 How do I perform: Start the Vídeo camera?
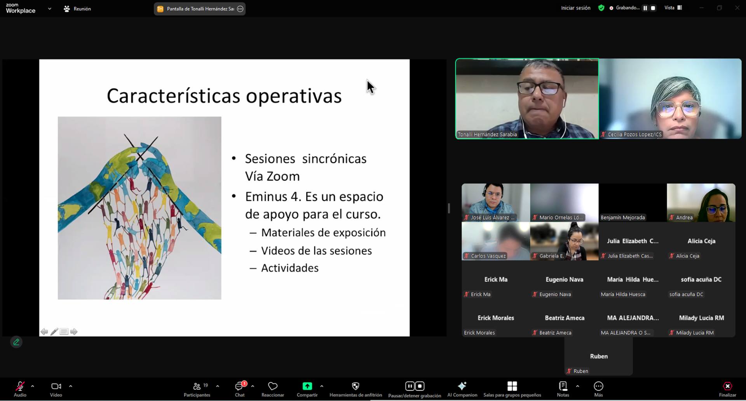click(x=56, y=386)
